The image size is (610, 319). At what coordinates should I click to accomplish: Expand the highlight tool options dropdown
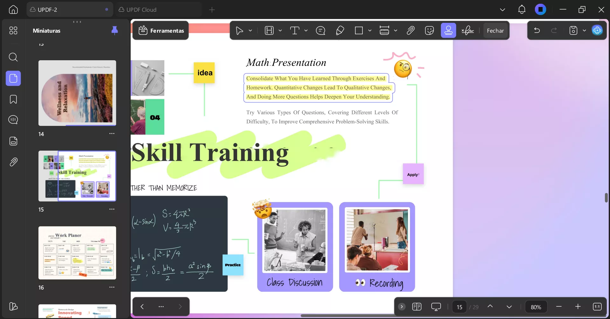[x=280, y=30]
